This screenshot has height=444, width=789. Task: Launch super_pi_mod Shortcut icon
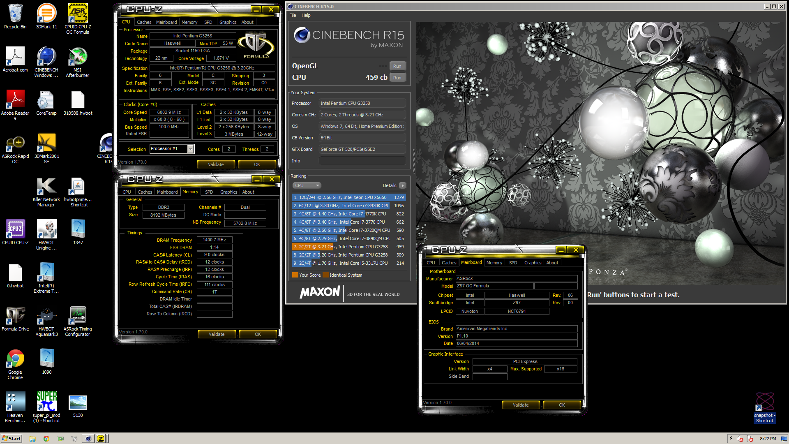tap(46, 407)
